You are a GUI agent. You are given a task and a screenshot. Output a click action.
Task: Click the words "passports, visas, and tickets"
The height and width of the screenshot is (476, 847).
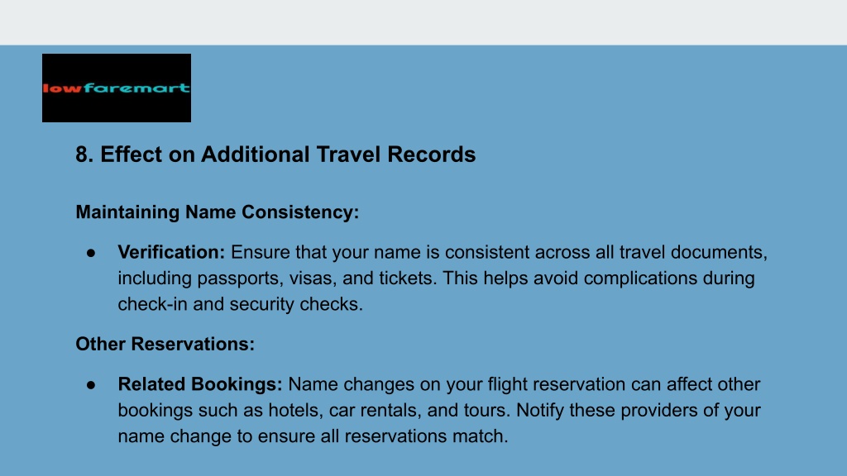point(317,278)
